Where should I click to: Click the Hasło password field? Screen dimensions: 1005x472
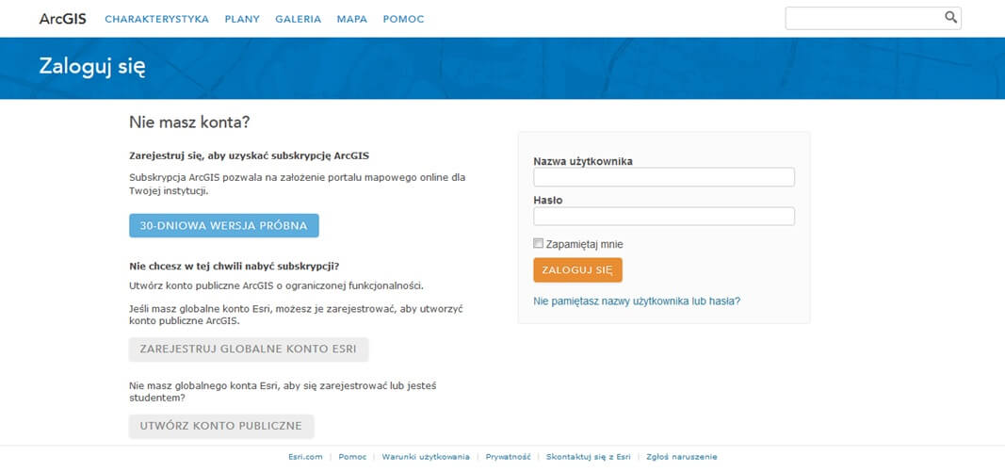664,216
